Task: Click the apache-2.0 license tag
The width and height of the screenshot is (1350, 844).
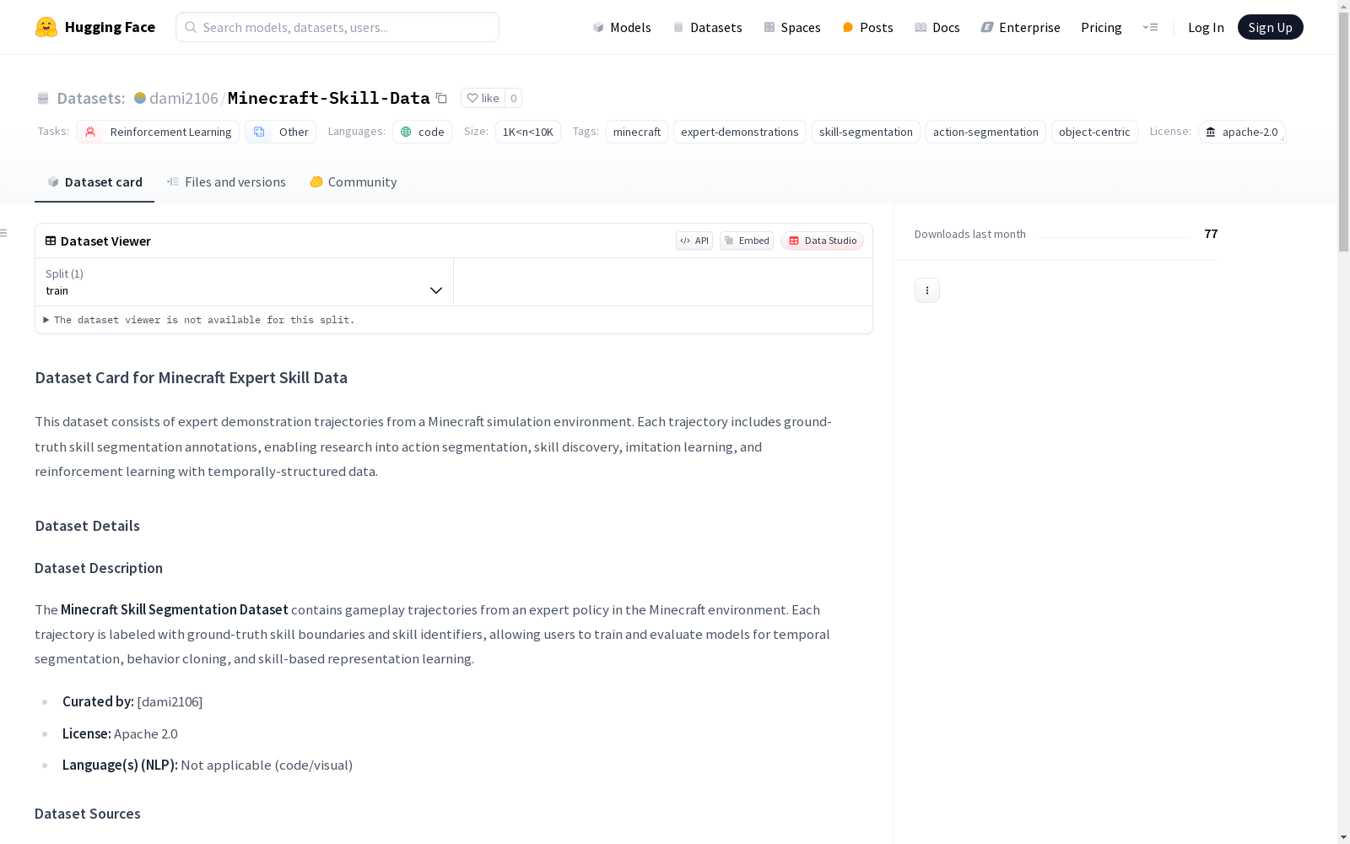Action: [1242, 132]
